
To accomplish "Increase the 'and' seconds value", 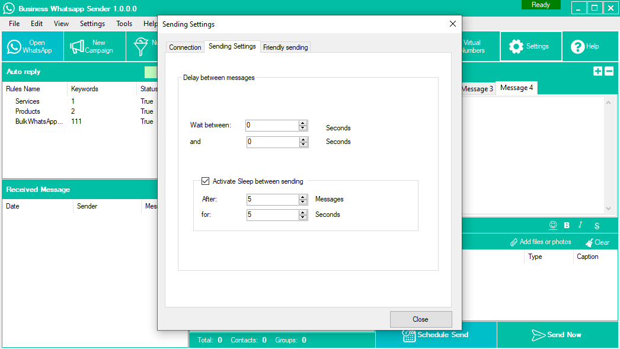I will click(303, 139).
